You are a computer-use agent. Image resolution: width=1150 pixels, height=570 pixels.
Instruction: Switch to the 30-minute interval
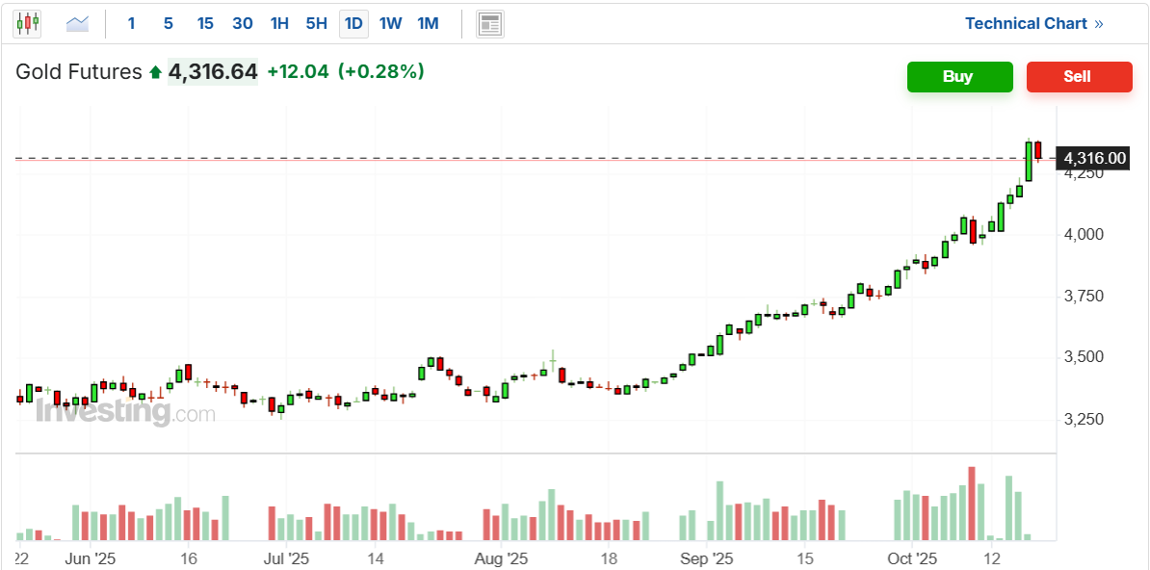(x=243, y=23)
